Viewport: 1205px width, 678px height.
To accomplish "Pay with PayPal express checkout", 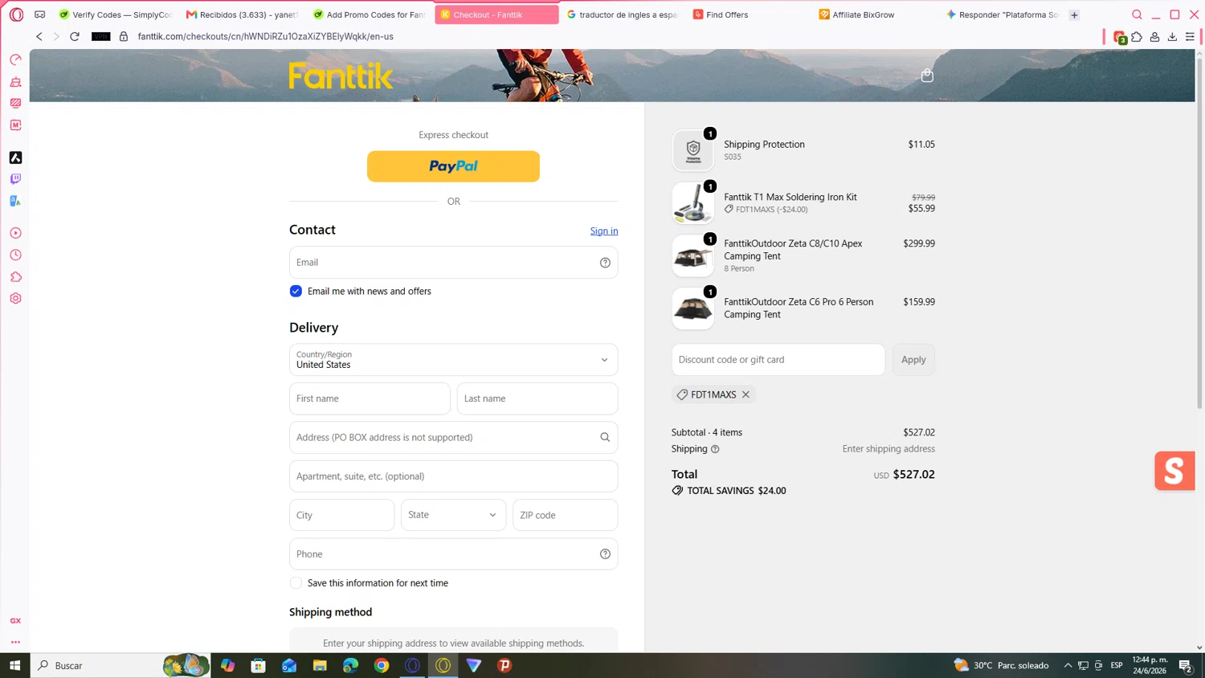I will [453, 166].
